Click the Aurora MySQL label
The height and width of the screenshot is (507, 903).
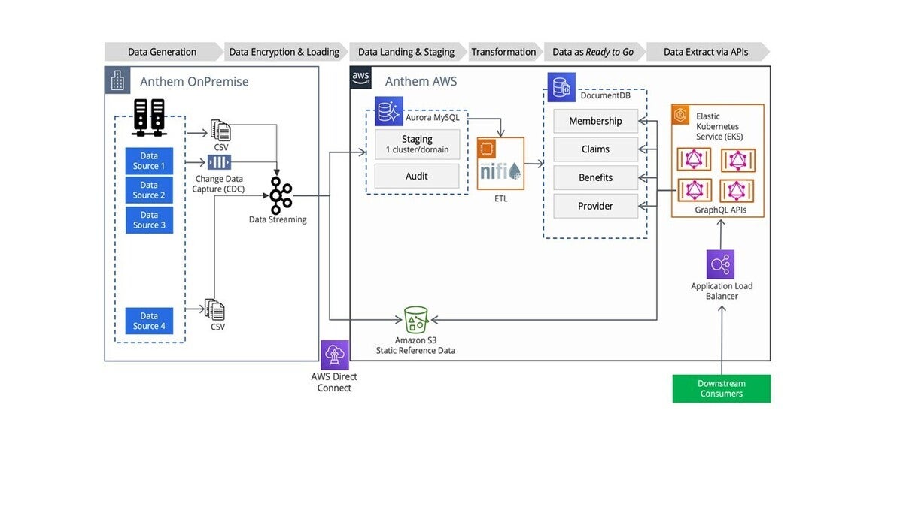click(432, 117)
